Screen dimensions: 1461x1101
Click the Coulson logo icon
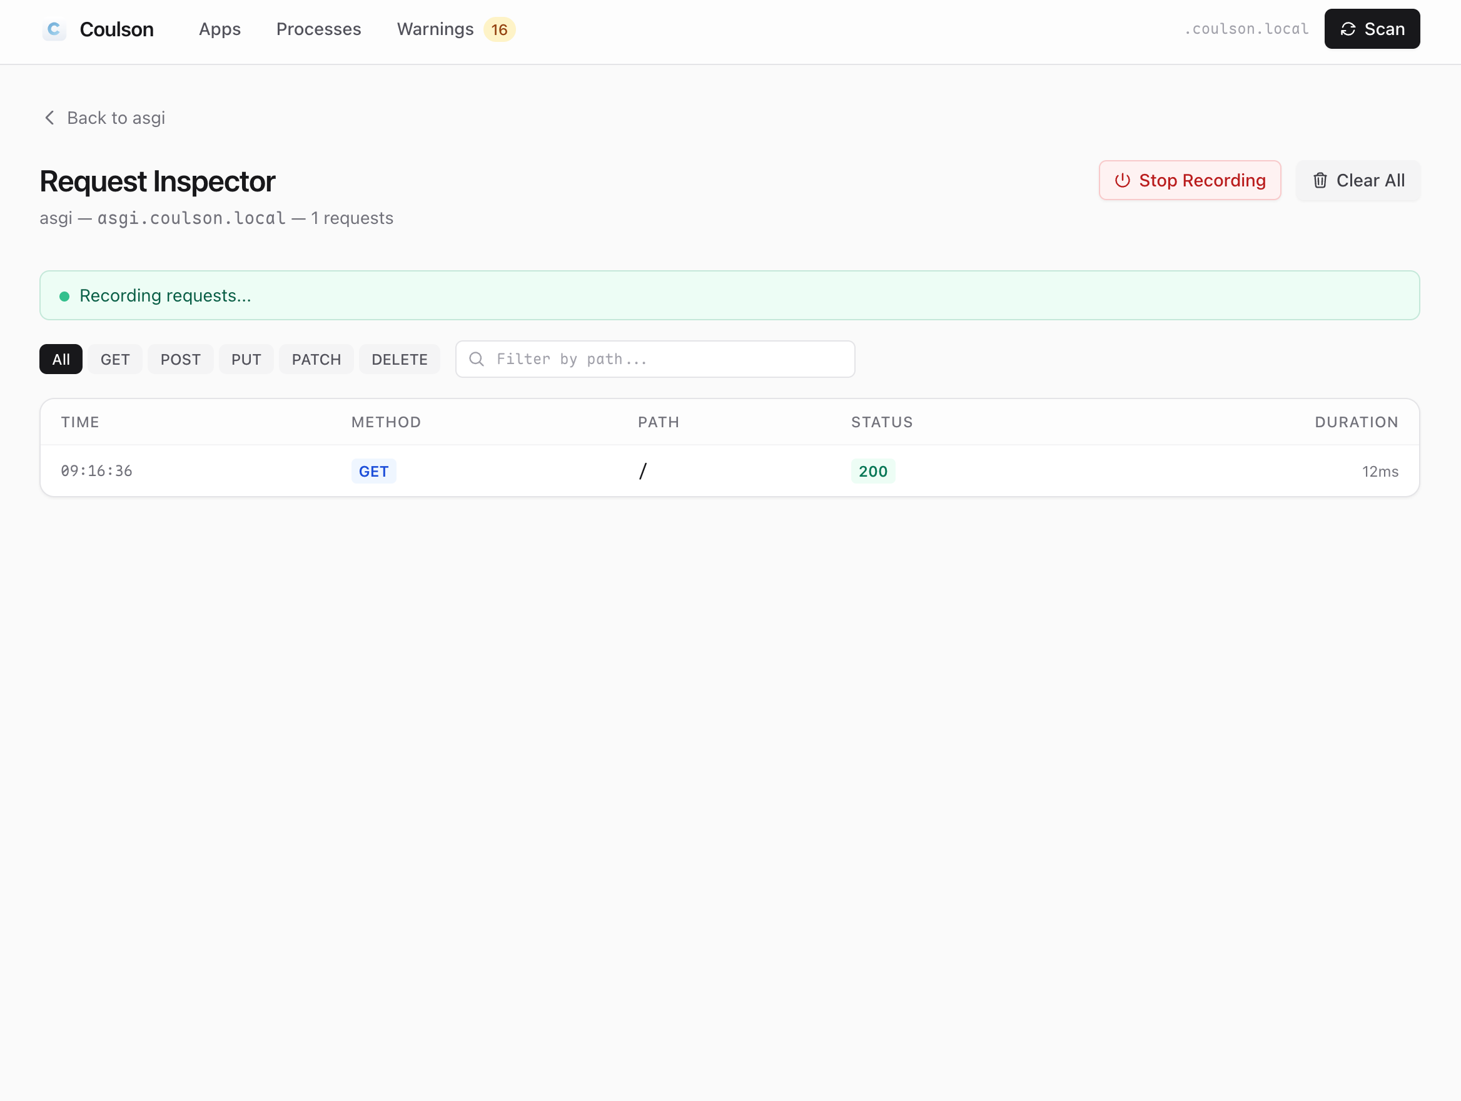54,29
